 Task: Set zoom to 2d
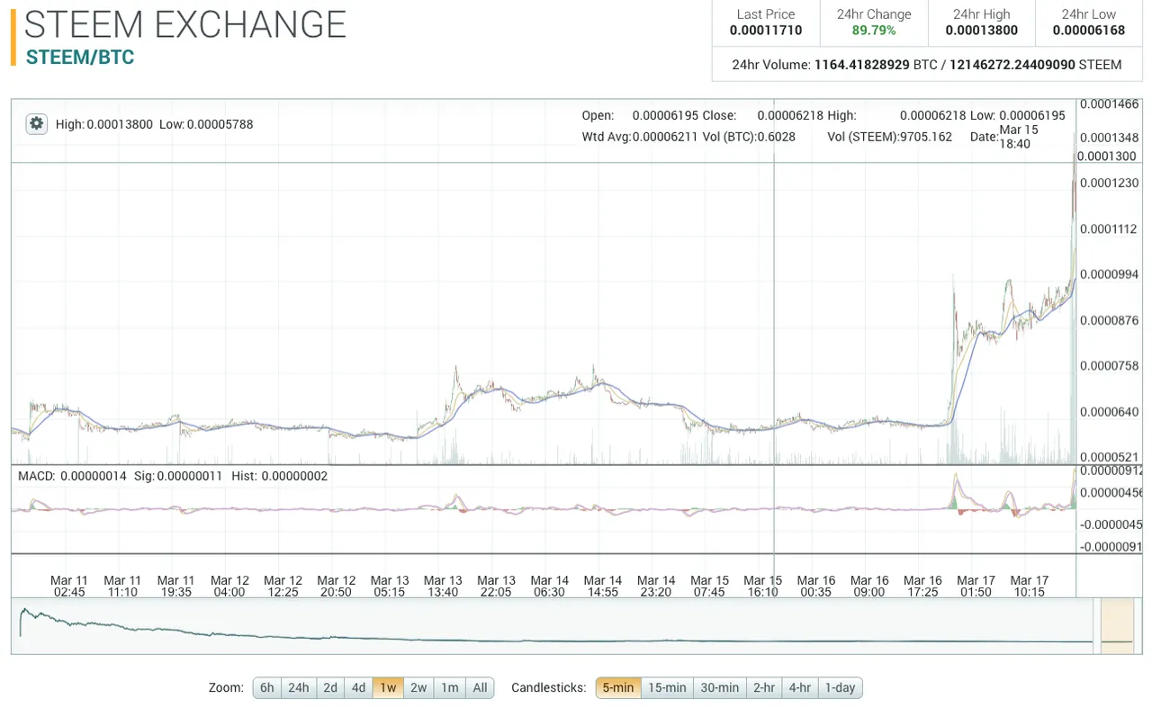click(330, 688)
